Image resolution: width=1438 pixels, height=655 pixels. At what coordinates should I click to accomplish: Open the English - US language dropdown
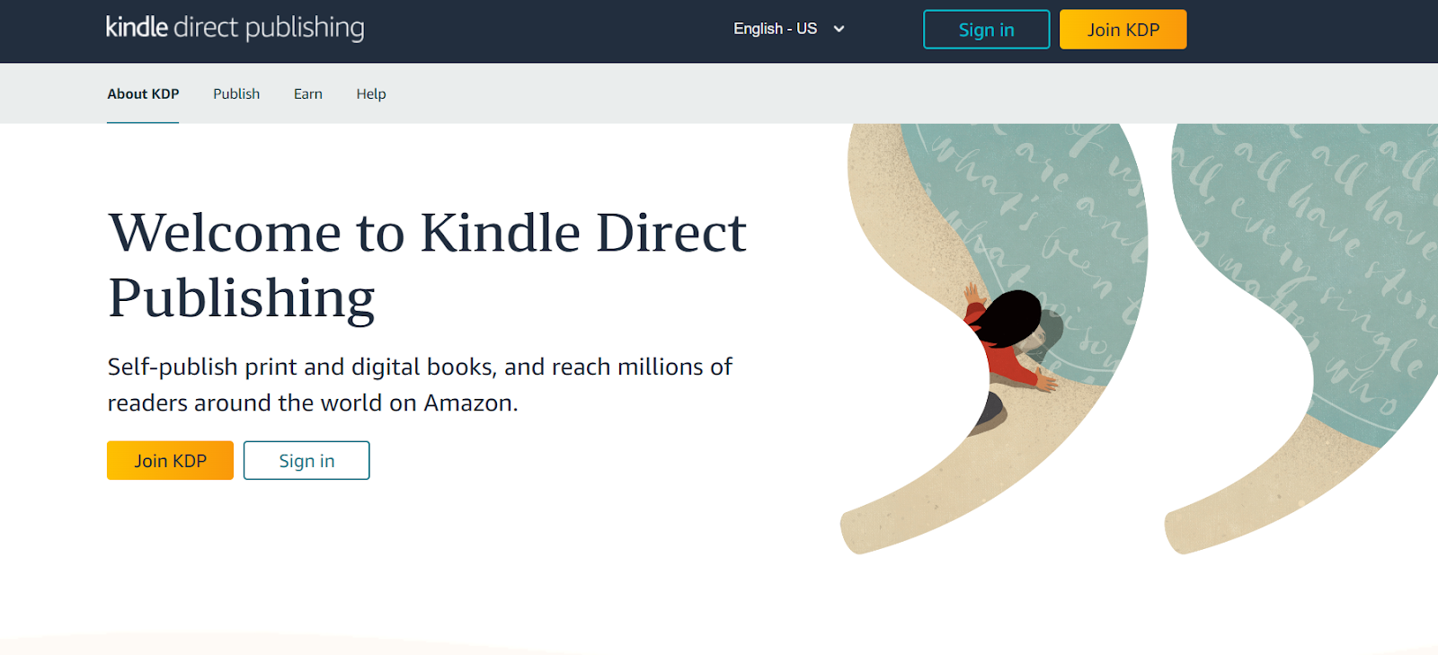789,29
